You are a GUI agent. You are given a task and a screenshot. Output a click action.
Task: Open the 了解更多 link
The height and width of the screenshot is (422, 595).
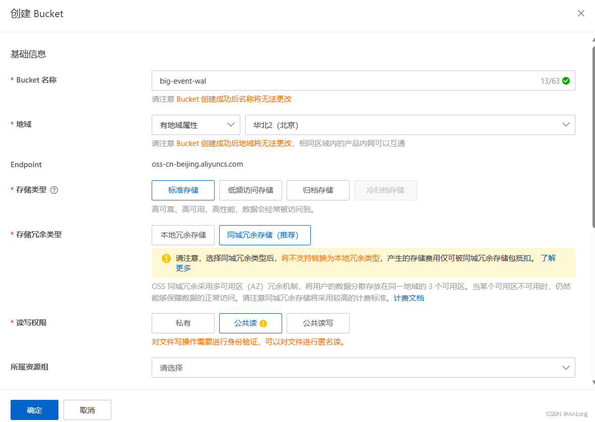tap(548, 258)
